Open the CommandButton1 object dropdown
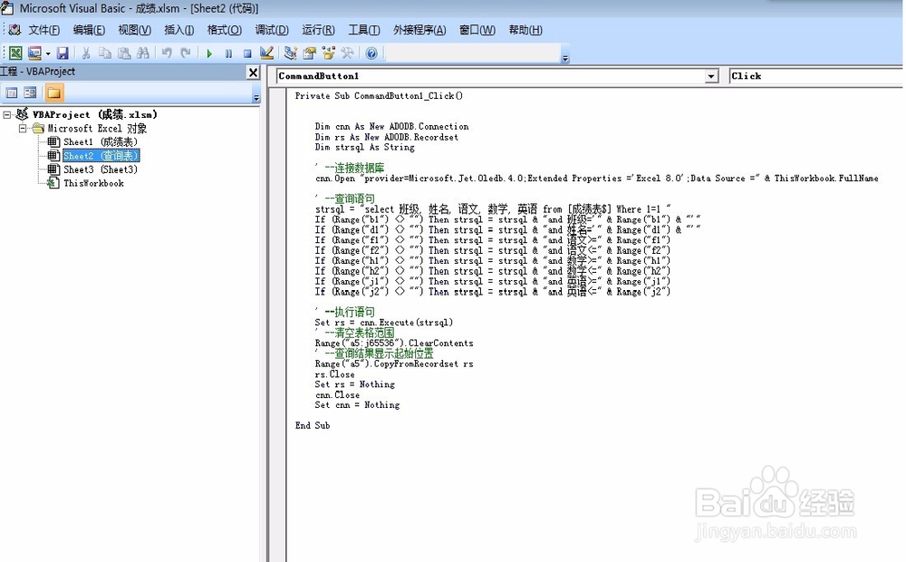 pos(711,76)
